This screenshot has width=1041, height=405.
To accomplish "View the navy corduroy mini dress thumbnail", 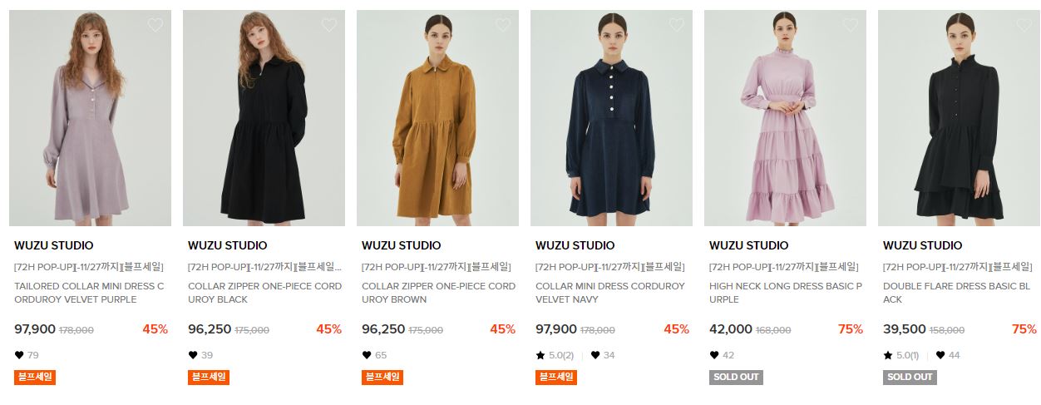I will [611, 118].
